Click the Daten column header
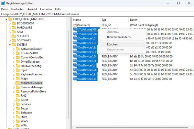This screenshot has width=194, height=129. [161, 20]
